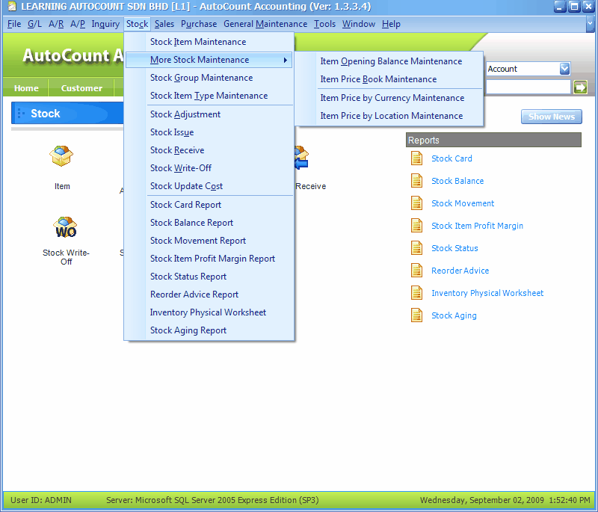Open Stock Status Report from the menu
The image size is (598, 512).
pyautogui.click(x=209, y=277)
